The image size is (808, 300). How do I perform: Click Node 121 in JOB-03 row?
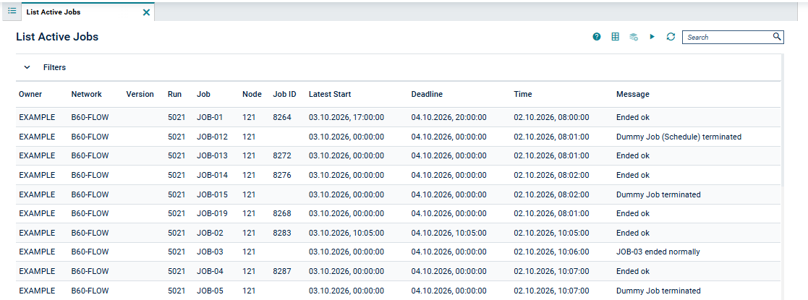click(249, 252)
